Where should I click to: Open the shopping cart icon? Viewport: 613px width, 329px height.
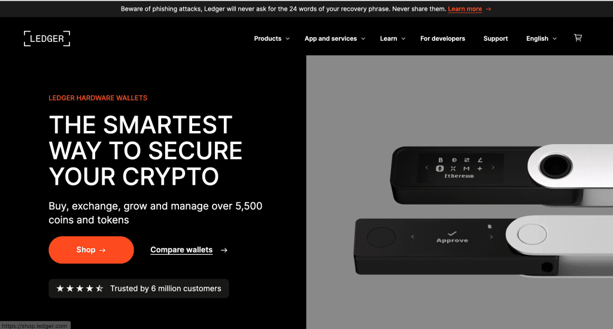tap(578, 38)
